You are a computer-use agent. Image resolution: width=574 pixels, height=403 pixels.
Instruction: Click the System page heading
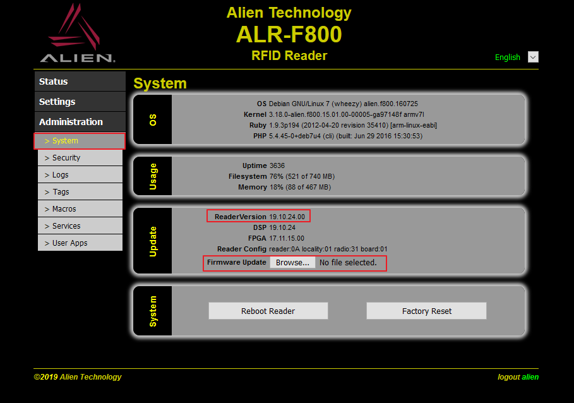[160, 83]
